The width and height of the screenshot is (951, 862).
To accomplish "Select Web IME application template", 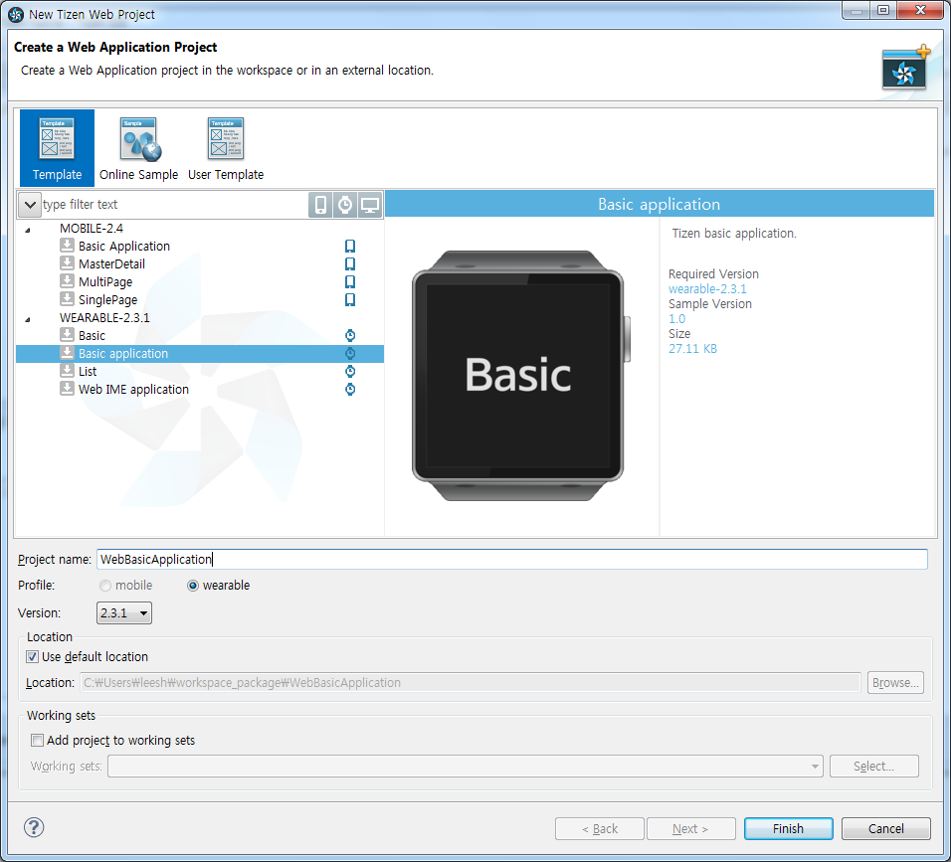I will coord(133,390).
